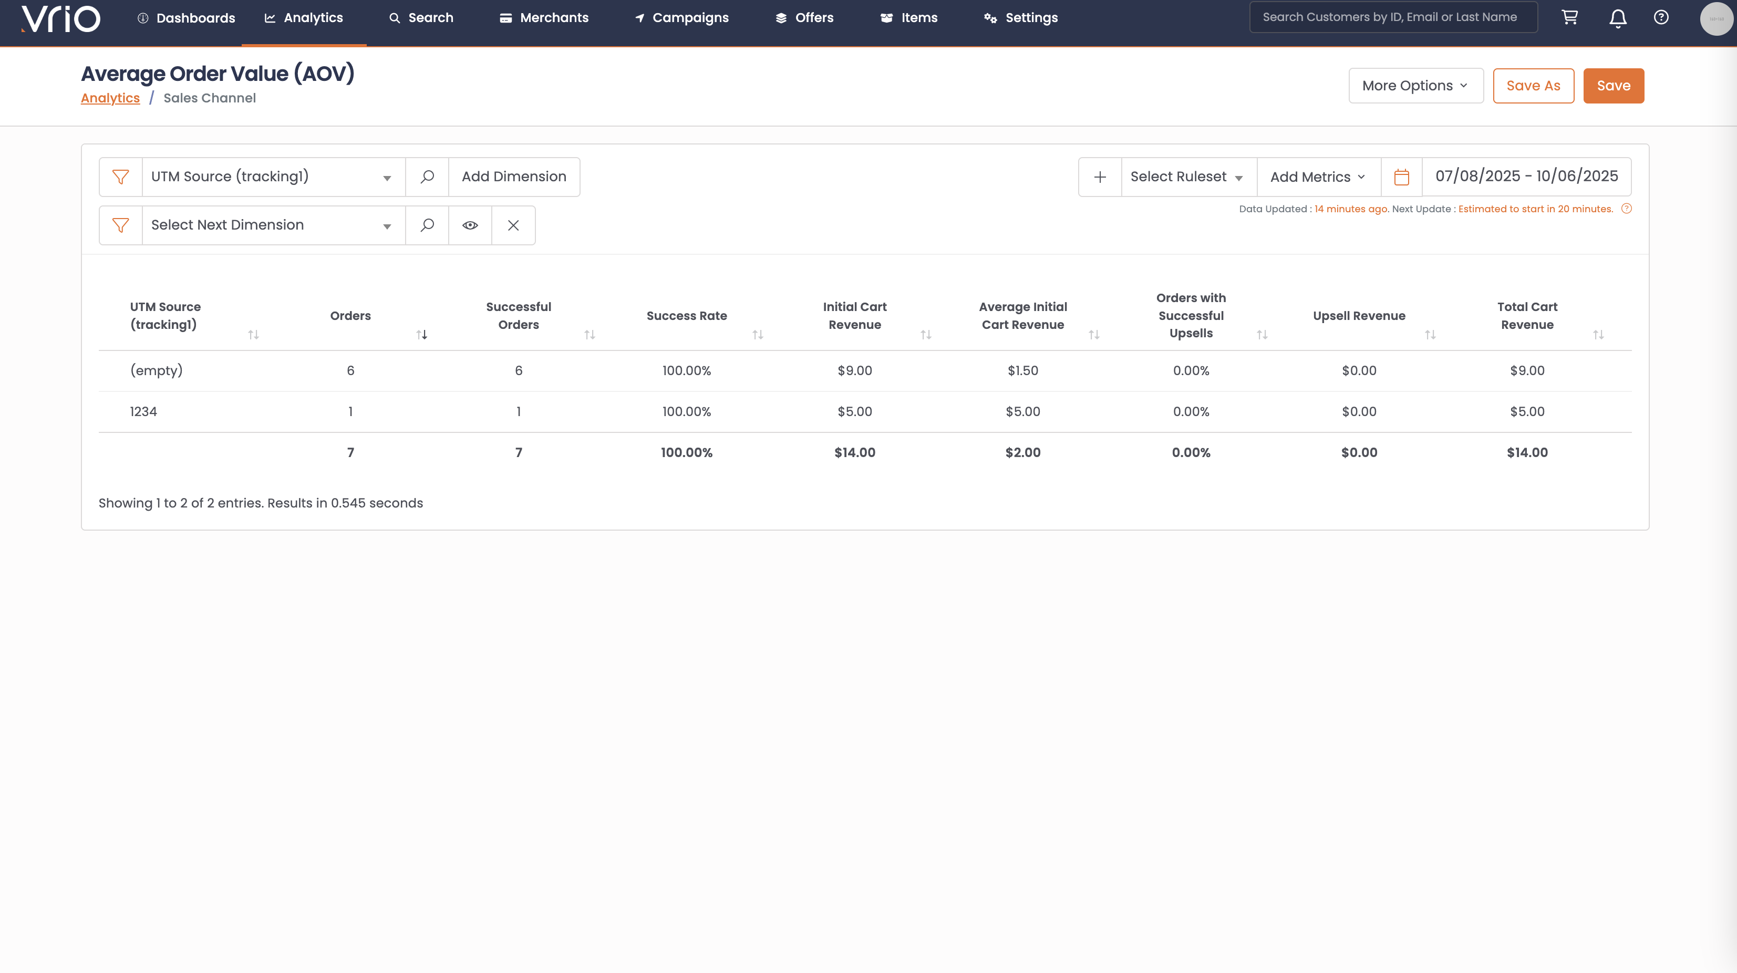Open the calendar date picker icon
The width and height of the screenshot is (1737, 973).
tap(1401, 177)
